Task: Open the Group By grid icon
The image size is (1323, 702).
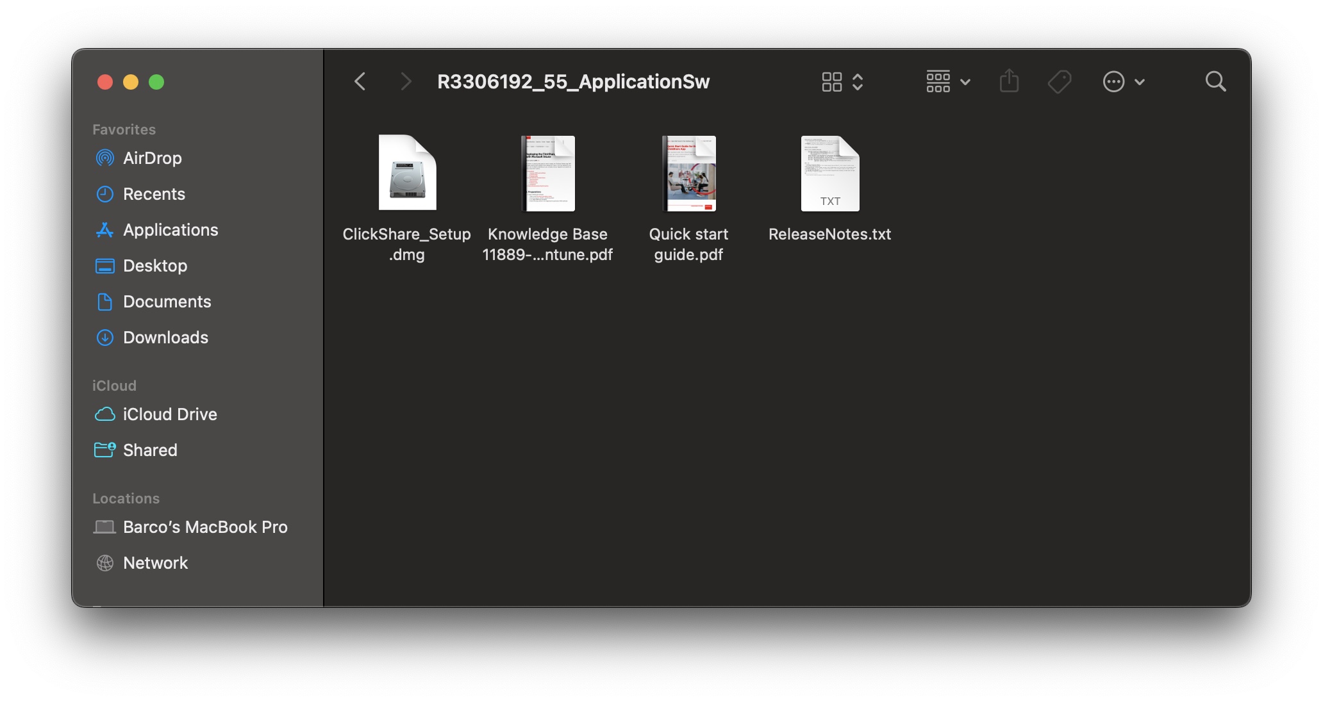Action: [938, 82]
